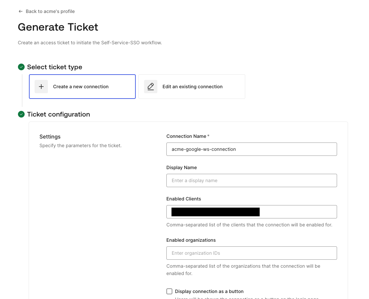The image size is (369, 299).
Task: Click the Display Name text field
Action: click(x=252, y=180)
